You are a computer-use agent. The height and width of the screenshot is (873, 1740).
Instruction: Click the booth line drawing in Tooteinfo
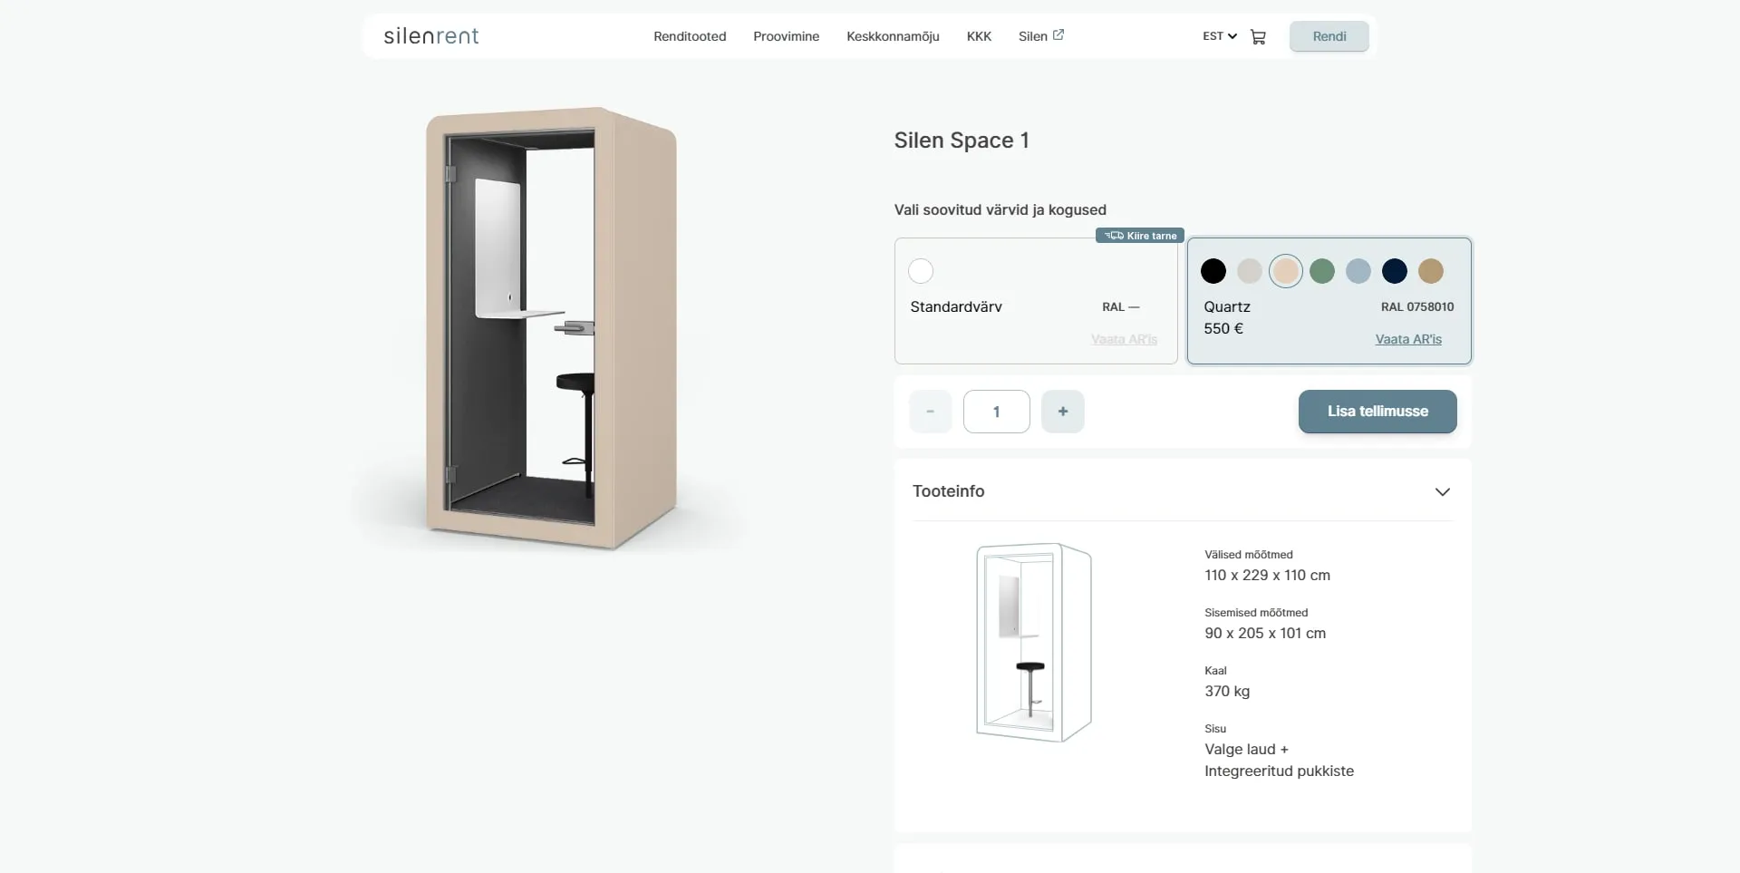1034,643
